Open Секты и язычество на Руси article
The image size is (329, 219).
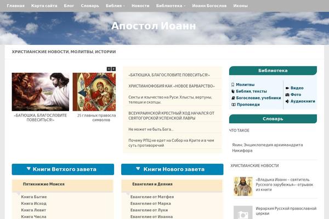170,100
